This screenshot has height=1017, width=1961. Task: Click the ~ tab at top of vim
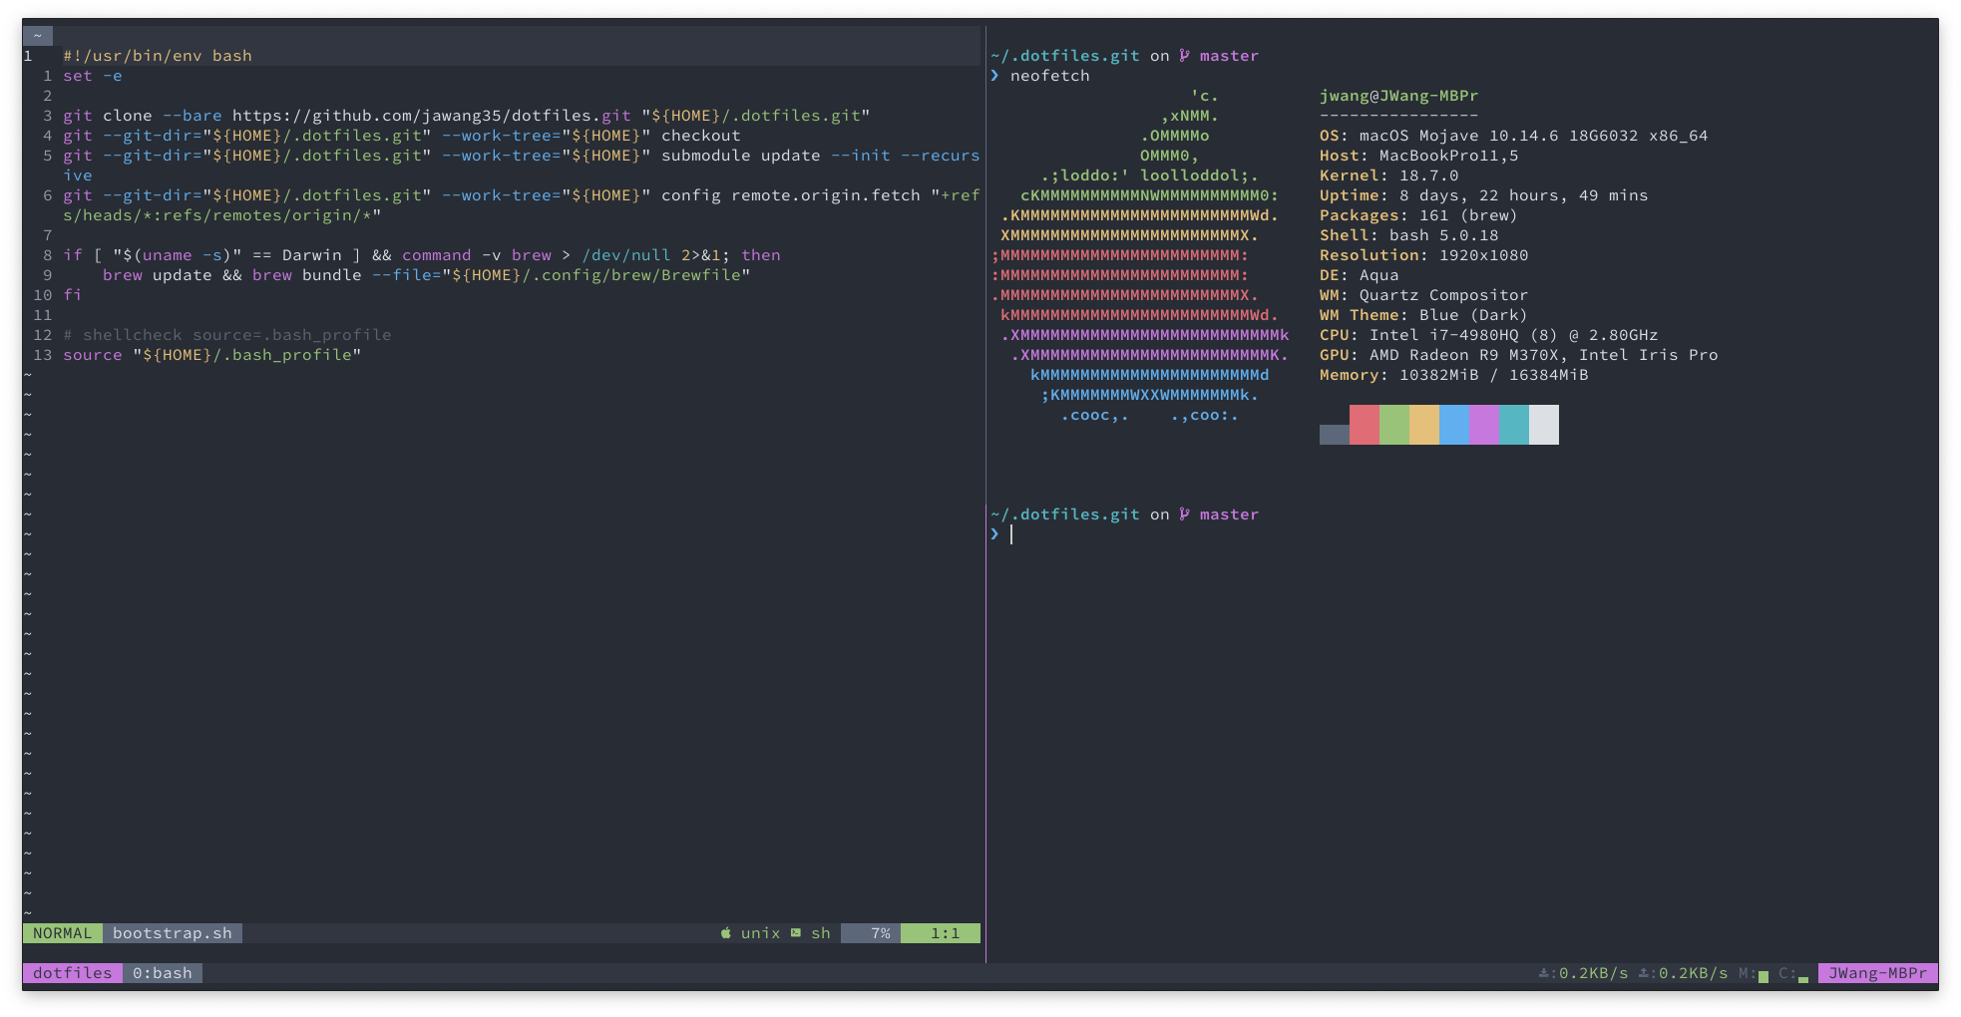point(38,36)
